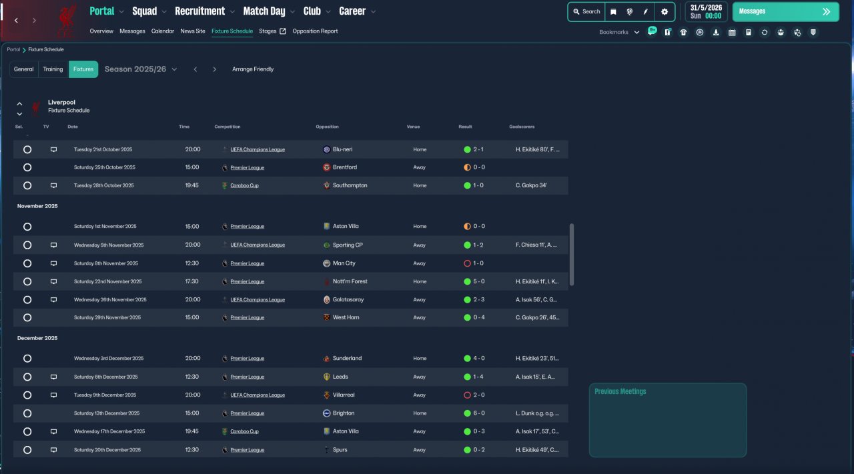
Task: Open the 9+ notifications chat bubble icon
Action: 652,32
